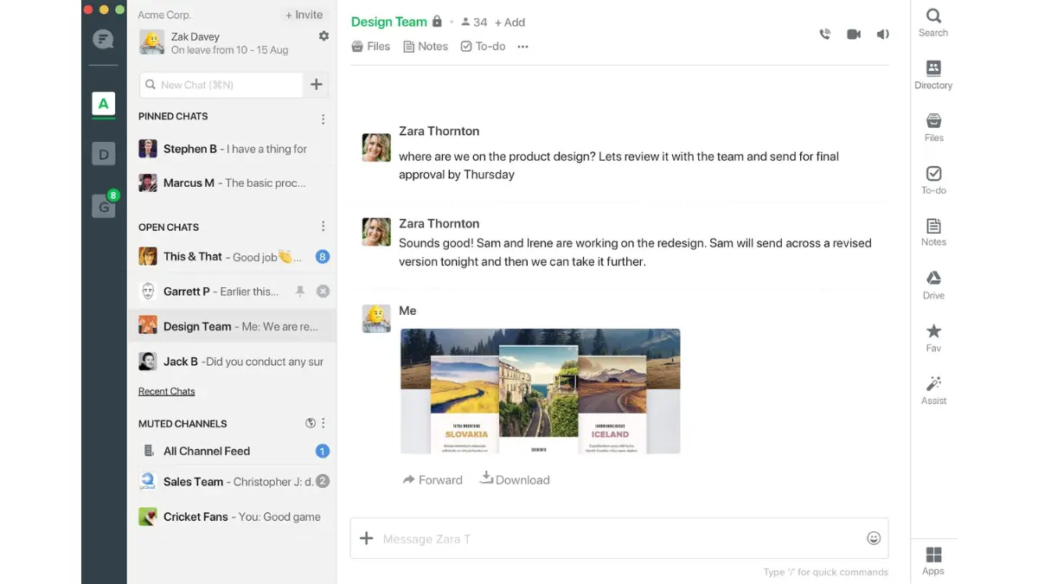
Task: Click the Recent Chats link
Action: pyautogui.click(x=167, y=391)
